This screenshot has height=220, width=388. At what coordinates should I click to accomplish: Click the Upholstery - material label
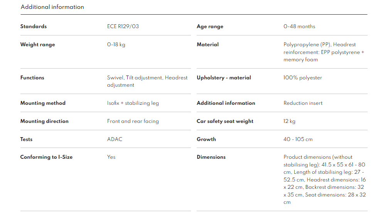click(224, 78)
